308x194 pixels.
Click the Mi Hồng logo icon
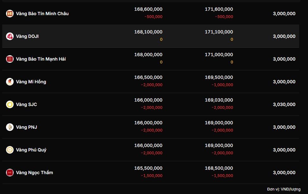[10, 82]
